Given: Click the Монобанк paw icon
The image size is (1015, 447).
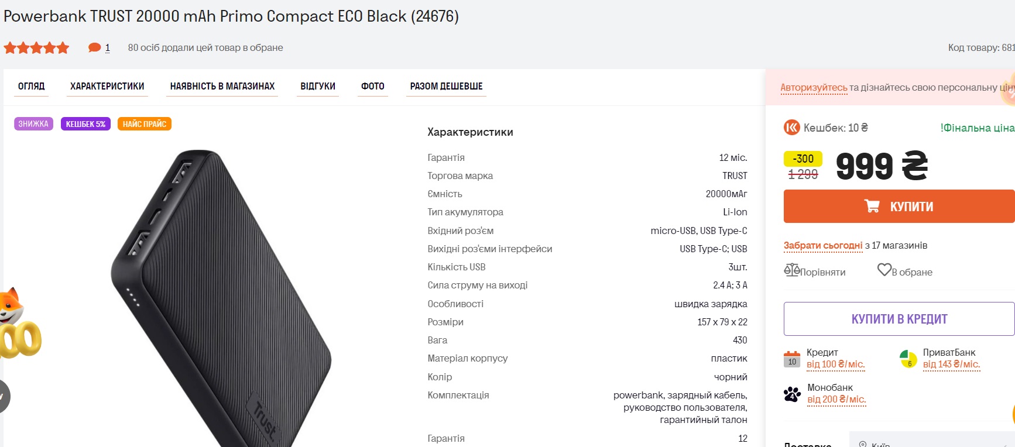Looking at the screenshot, I should point(792,394).
